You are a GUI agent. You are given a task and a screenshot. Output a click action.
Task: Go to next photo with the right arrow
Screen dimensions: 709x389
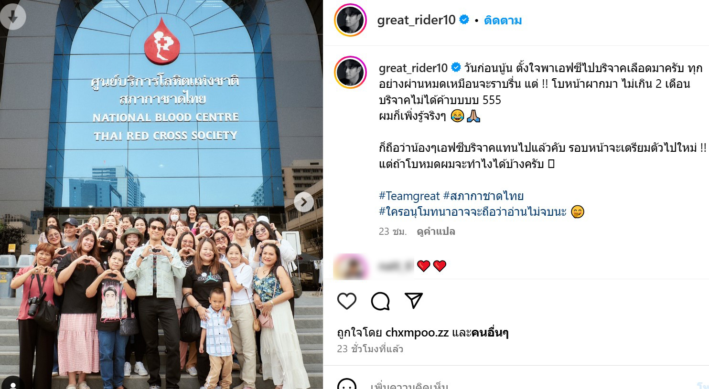pos(303,202)
